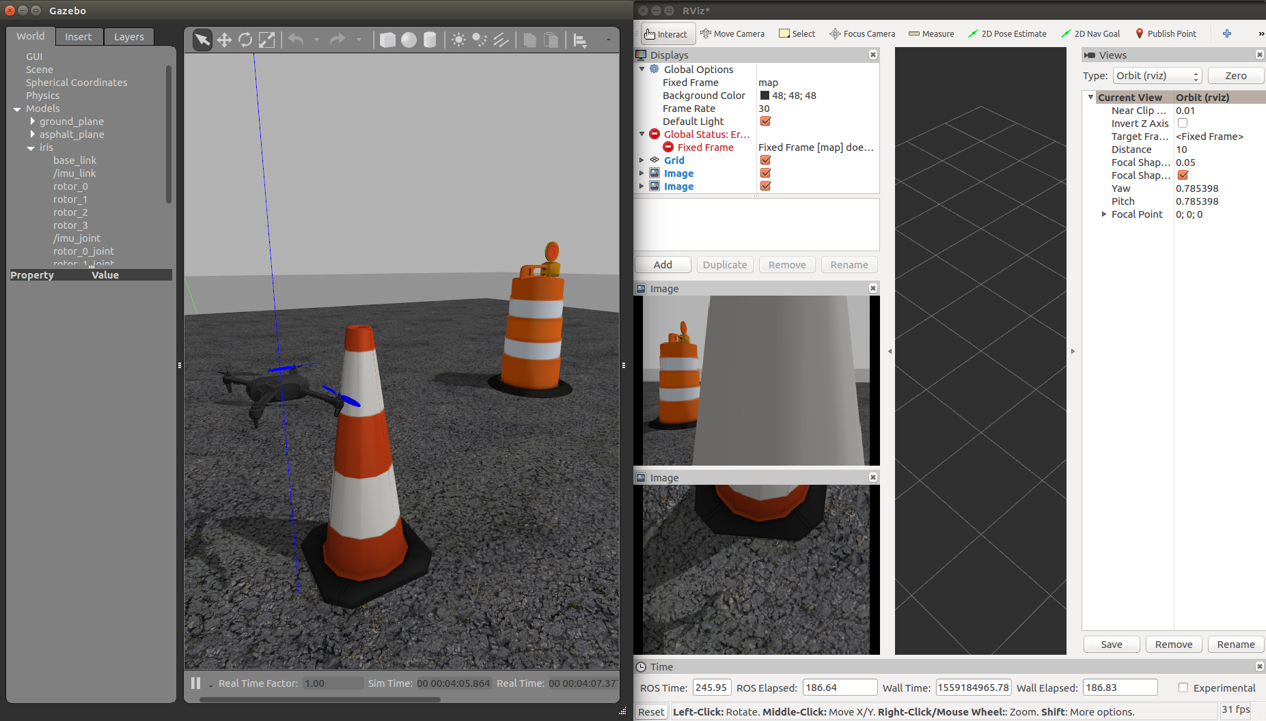Click the Rename button in Views panel

click(1236, 645)
